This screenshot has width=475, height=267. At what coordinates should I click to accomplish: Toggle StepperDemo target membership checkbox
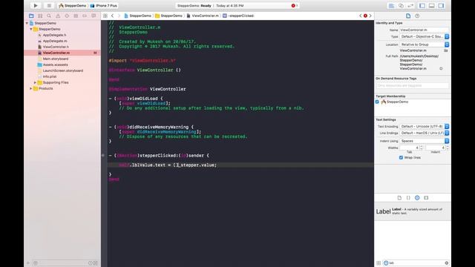click(x=377, y=102)
